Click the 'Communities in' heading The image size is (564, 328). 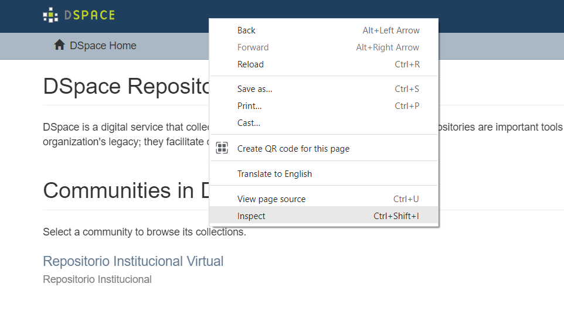pos(126,190)
